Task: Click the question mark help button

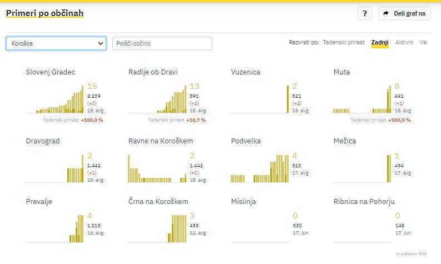Action: pyautogui.click(x=364, y=14)
